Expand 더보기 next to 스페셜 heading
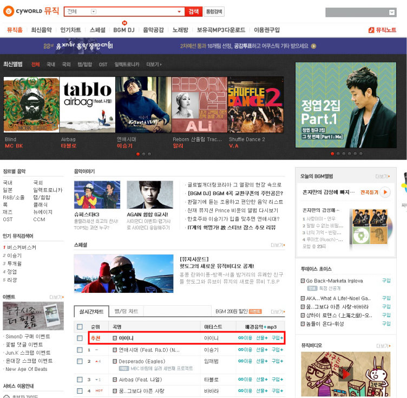Image resolution: width=407 pixels, height=398 pixels. coord(278,245)
